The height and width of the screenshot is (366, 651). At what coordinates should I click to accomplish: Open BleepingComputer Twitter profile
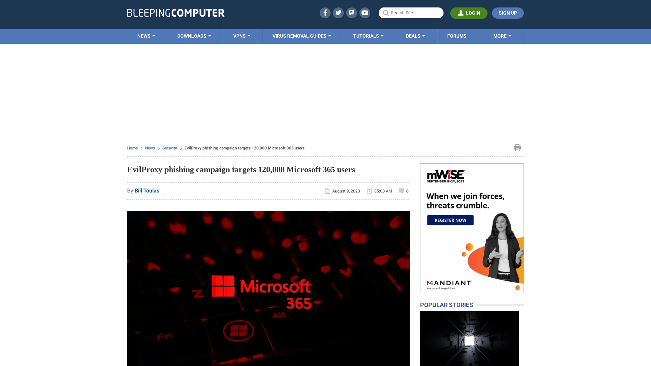[x=338, y=13]
